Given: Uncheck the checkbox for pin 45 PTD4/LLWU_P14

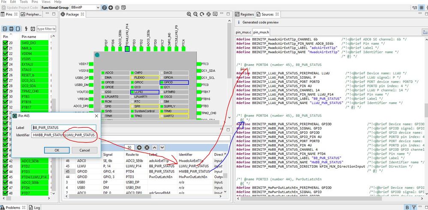Looking at the screenshot, I should tap(5, 177).
